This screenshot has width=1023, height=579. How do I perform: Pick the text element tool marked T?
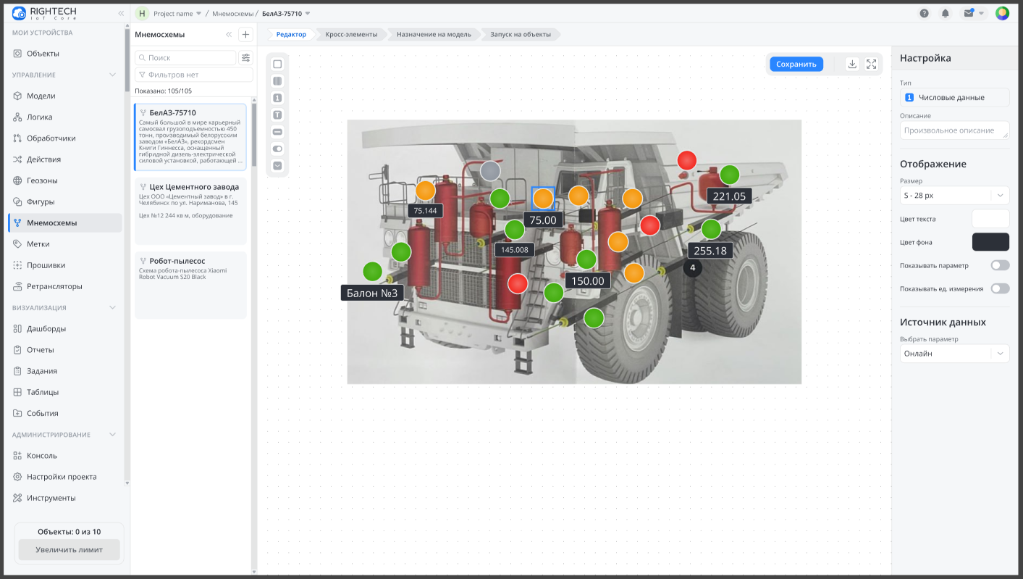pyautogui.click(x=277, y=114)
